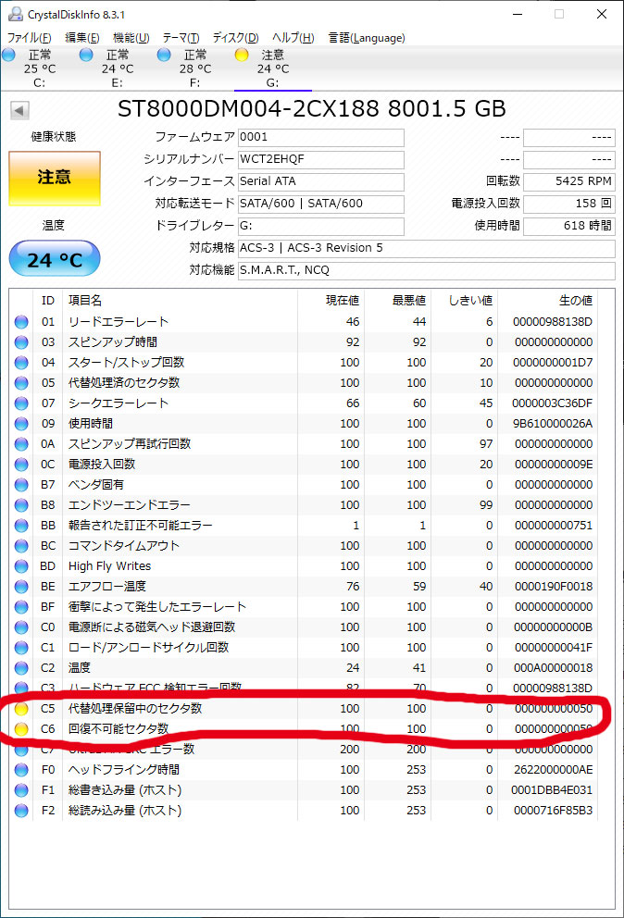624x918 pixels.
Task: Open the ディスク(D) menu
Action: pos(235,38)
